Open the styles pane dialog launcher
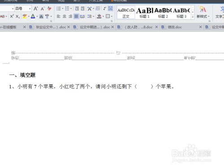This screenshot has width=224, height=168. point(210,21)
